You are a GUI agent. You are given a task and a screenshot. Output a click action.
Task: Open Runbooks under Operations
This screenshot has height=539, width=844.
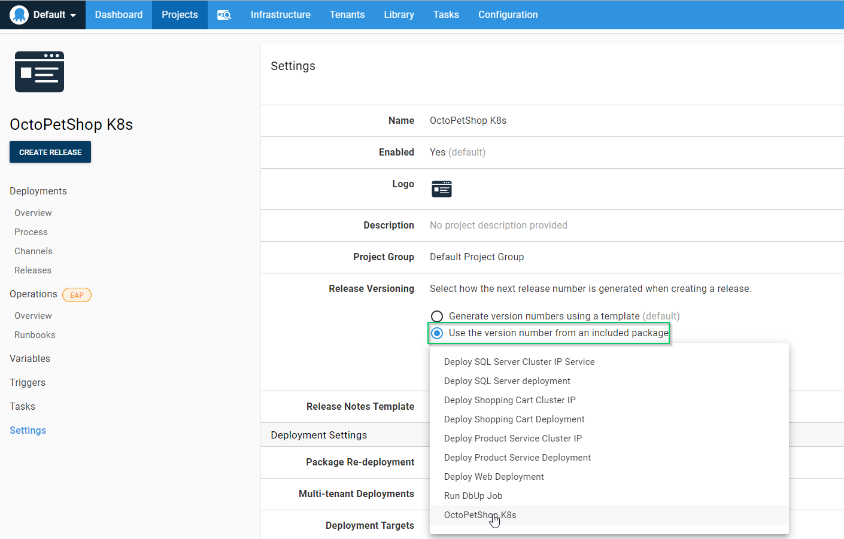coord(35,335)
